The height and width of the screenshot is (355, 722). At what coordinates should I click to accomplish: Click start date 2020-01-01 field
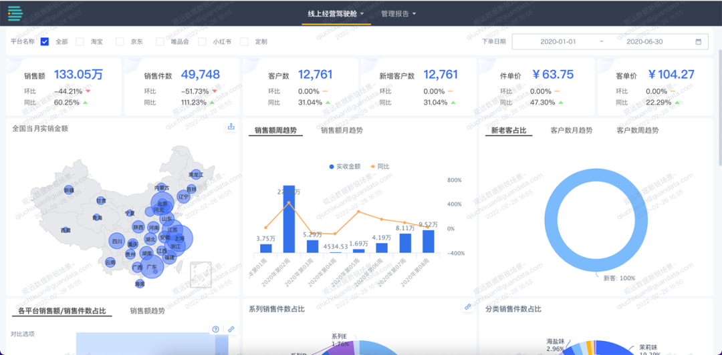point(558,41)
